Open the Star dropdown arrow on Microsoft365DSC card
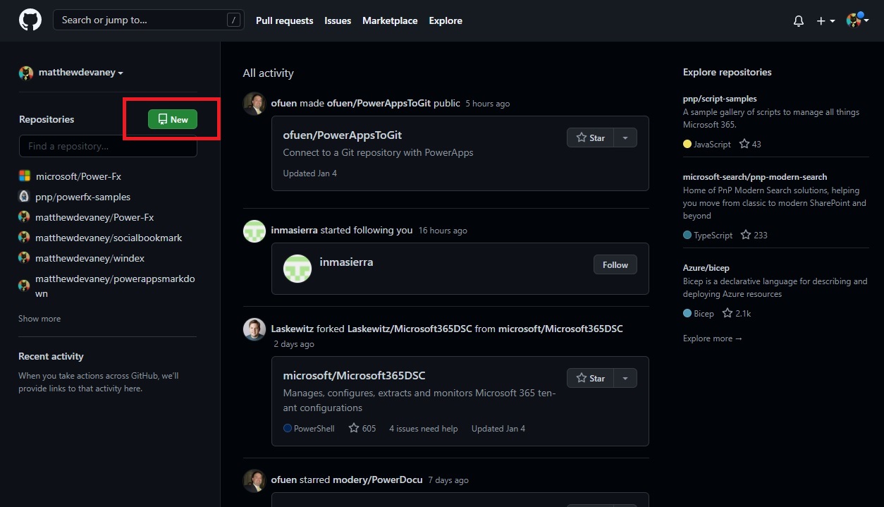The image size is (884, 507). point(626,378)
